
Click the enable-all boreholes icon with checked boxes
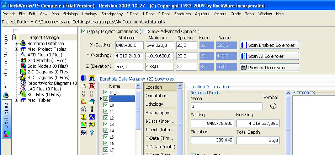(84, 94)
